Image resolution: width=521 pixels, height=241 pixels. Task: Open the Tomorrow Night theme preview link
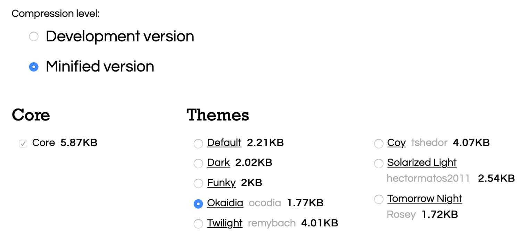point(424,198)
